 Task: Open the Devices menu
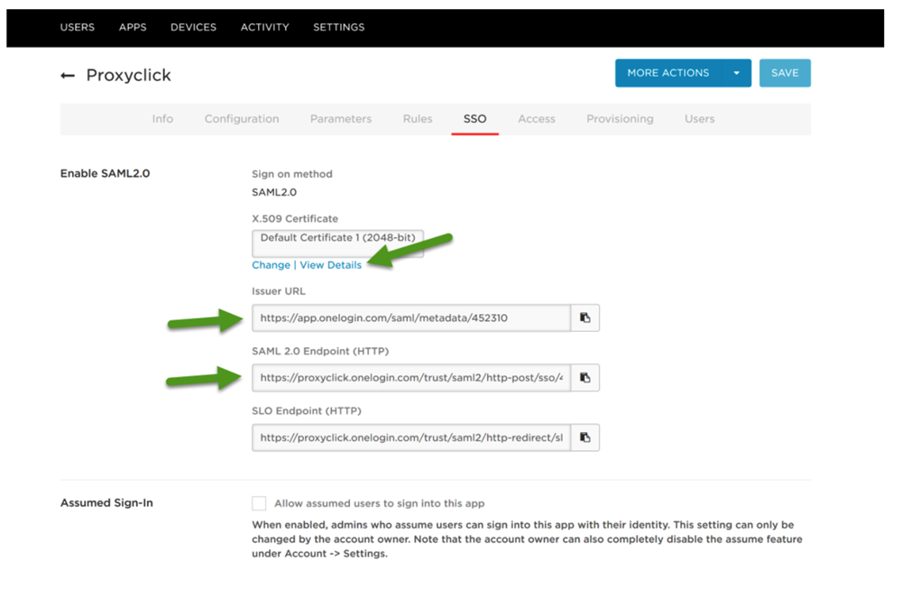tap(193, 27)
